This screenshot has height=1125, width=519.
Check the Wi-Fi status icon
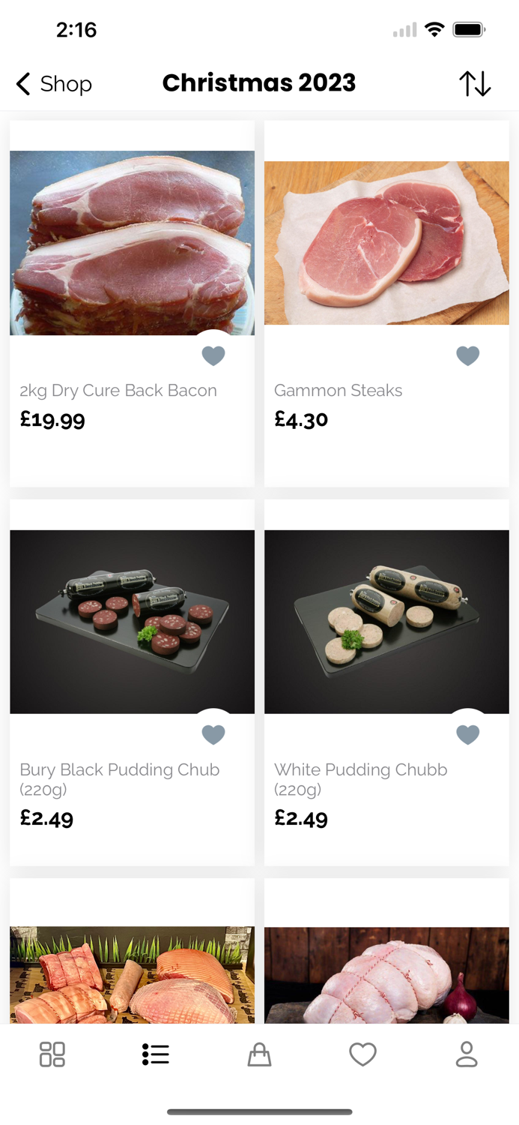435,29
